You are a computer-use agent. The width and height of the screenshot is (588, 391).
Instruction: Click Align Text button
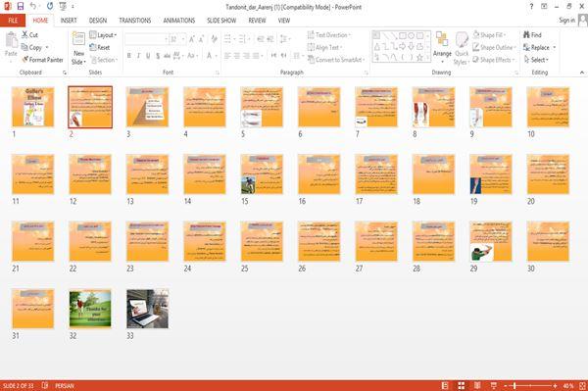[x=324, y=47]
